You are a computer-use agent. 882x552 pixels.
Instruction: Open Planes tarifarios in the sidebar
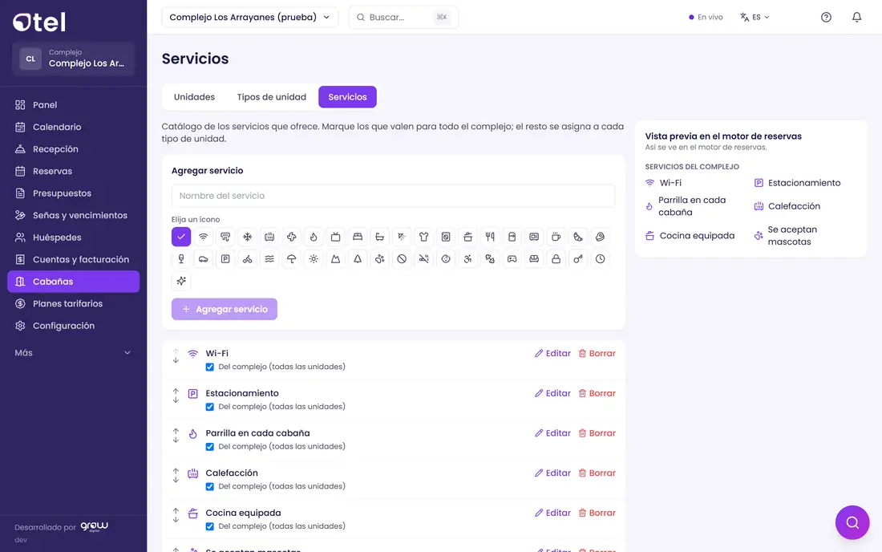point(73,304)
